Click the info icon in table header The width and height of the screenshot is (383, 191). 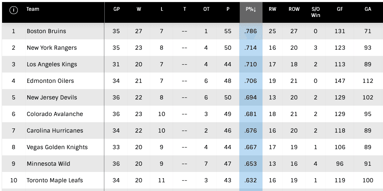point(14,10)
